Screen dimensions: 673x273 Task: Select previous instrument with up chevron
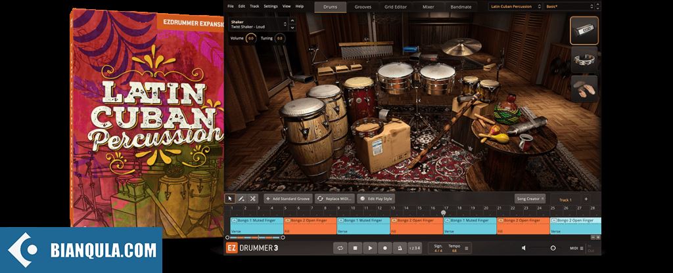click(x=292, y=20)
